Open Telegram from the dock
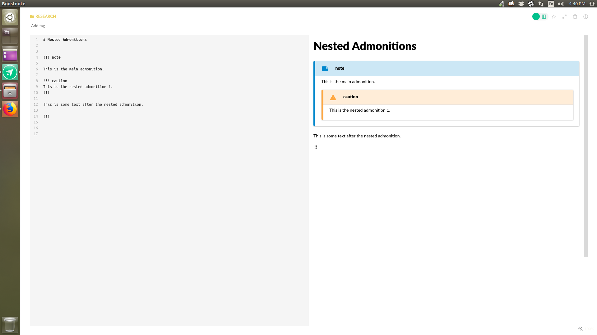 (10, 72)
